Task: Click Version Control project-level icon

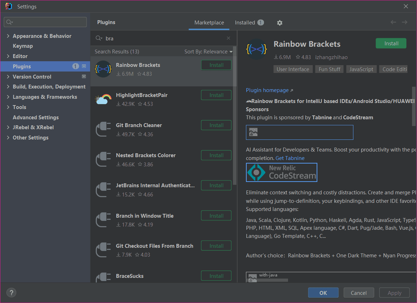Action: [x=84, y=76]
